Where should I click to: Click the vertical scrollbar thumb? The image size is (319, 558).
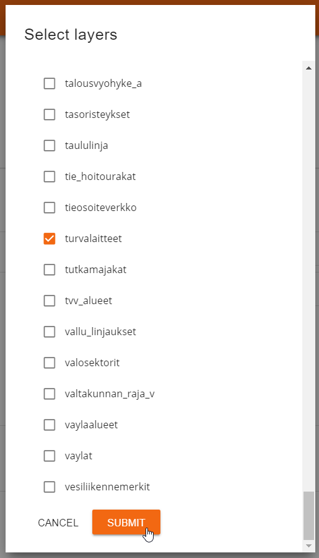[308, 515]
